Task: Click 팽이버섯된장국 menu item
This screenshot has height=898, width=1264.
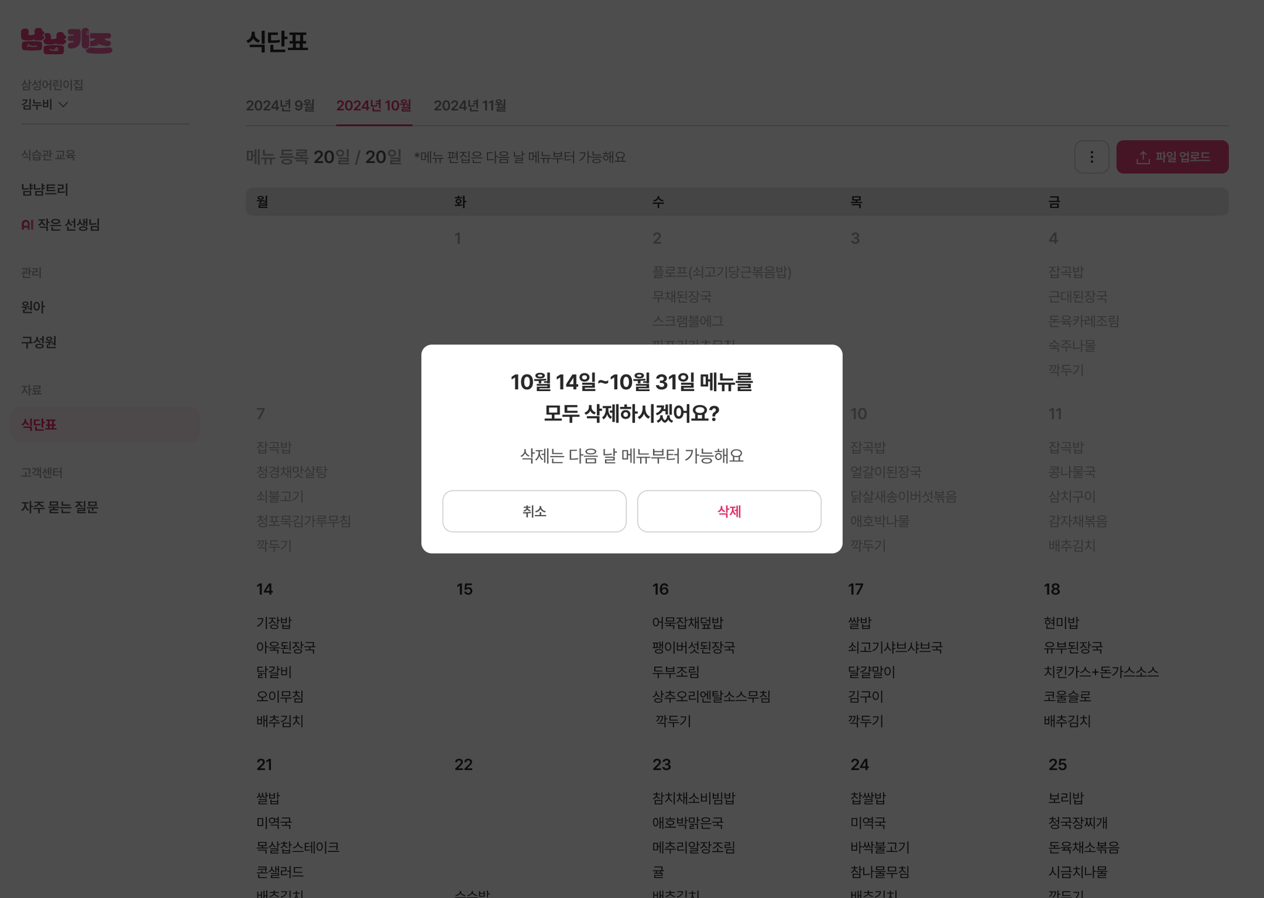Action: point(694,647)
